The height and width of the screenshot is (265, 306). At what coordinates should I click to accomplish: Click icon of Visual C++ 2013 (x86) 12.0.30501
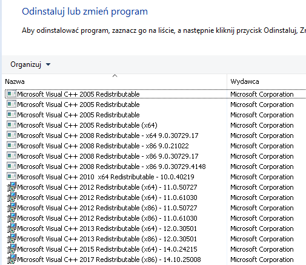click(12, 238)
